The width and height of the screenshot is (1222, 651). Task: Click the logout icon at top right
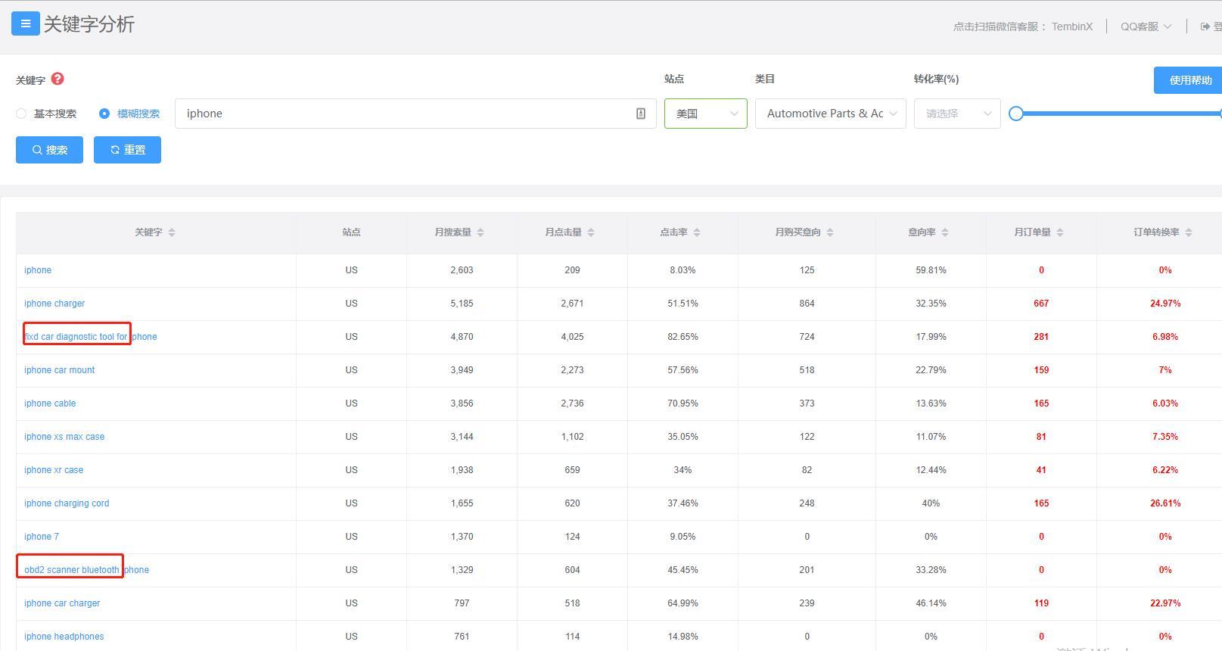(x=1205, y=26)
